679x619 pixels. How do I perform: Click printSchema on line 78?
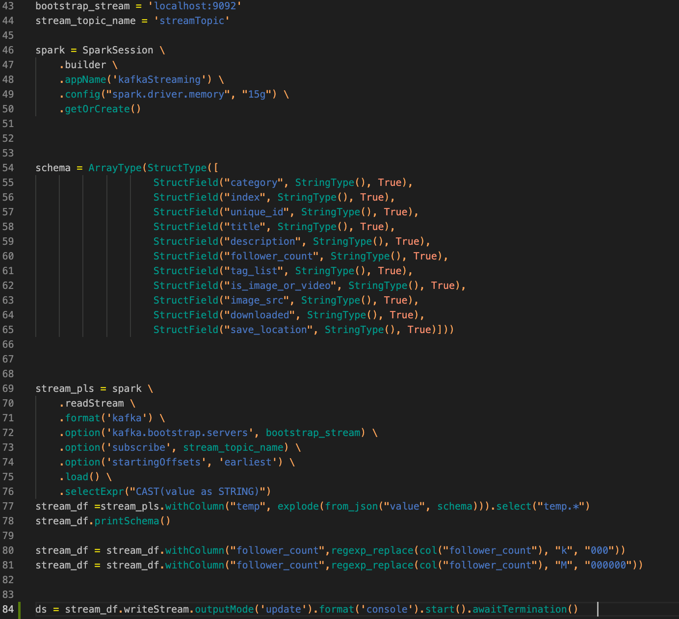[x=126, y=520]
